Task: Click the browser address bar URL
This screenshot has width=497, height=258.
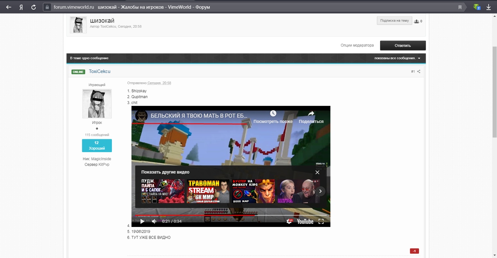Action: [74, 7]
